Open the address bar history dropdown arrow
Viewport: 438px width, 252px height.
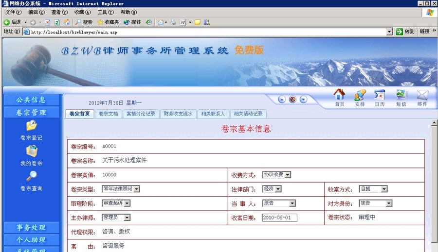pos(389,32)
